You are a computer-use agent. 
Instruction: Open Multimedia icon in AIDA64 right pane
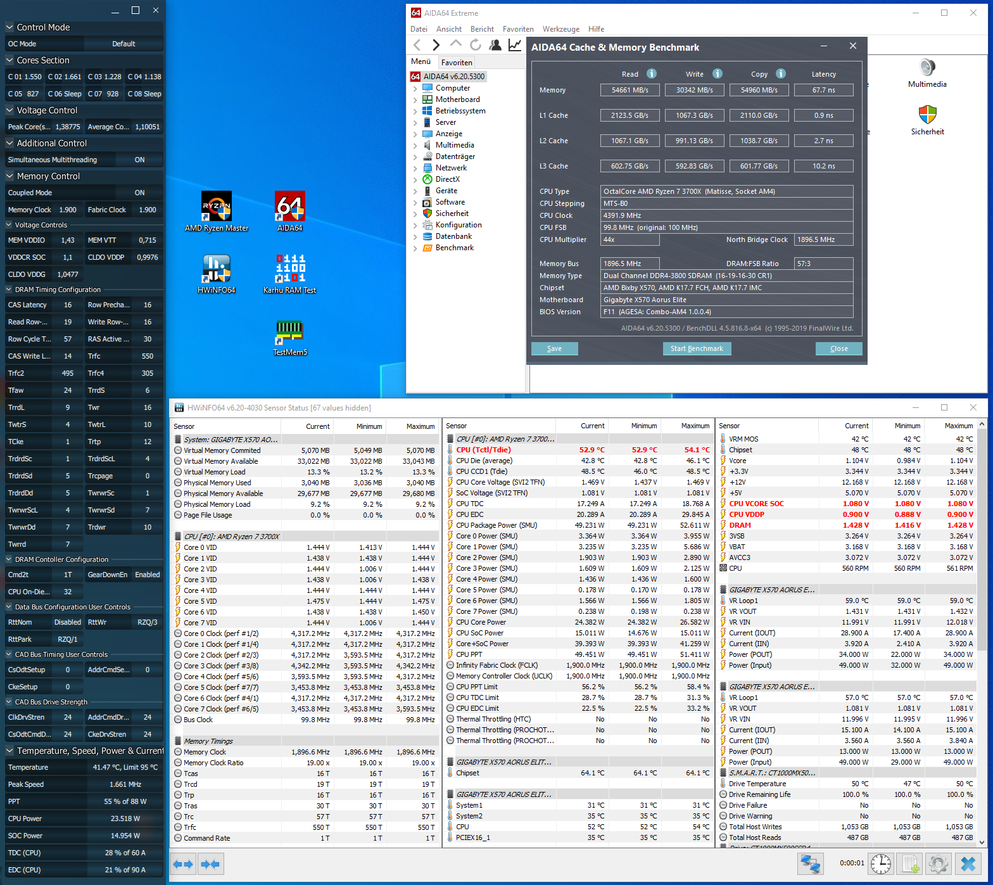(x=927, y=73)
